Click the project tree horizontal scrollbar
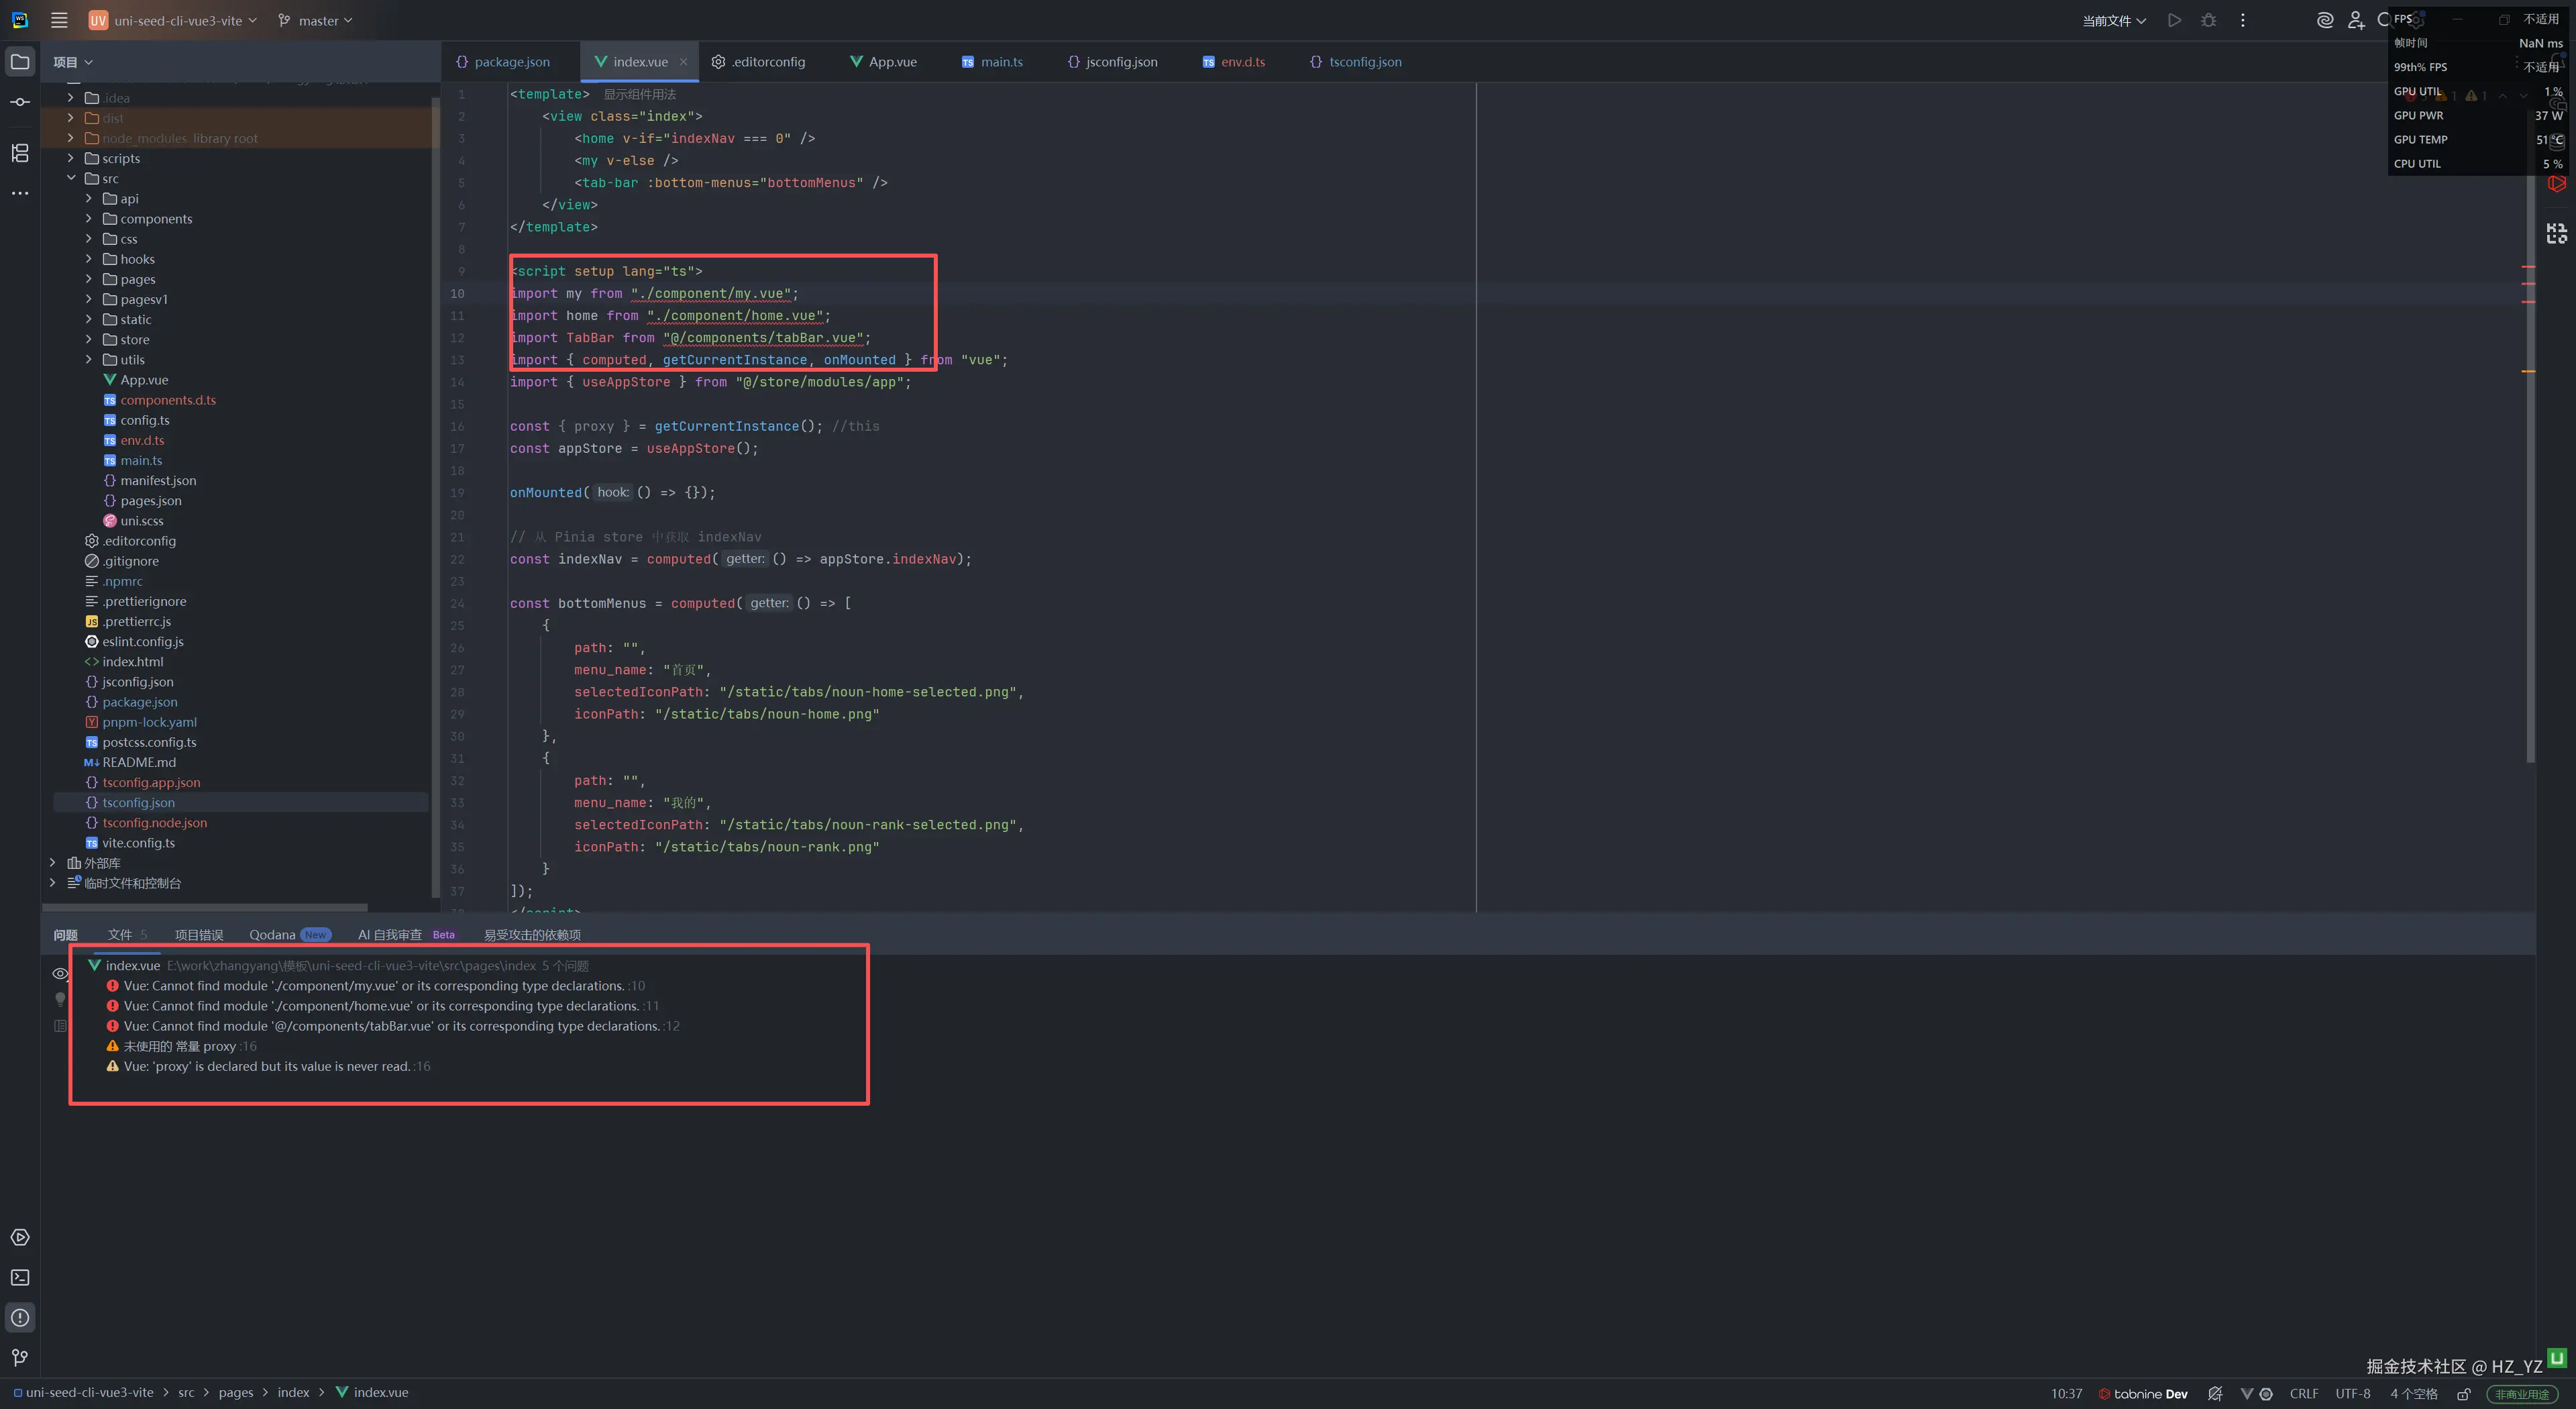 (205, 907)
